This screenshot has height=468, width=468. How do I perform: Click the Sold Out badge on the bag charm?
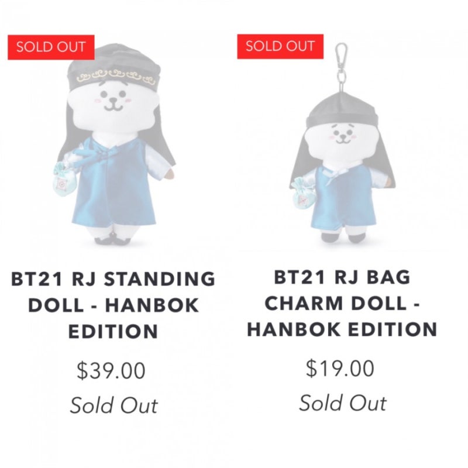(280, 46)
